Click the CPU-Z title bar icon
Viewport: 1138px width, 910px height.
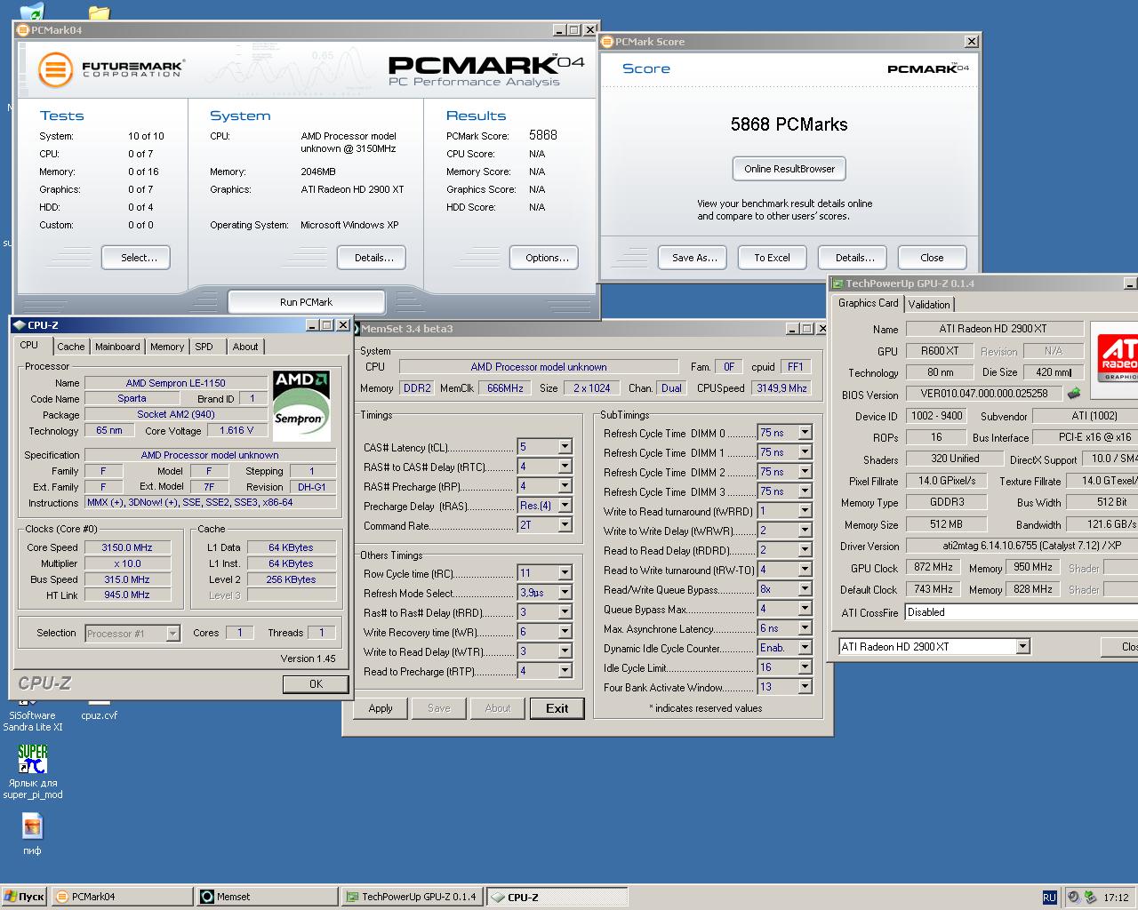click(20, 325)
